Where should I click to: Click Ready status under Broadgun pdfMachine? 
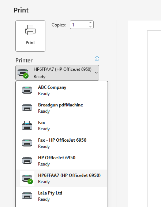(x=44, y=111)
